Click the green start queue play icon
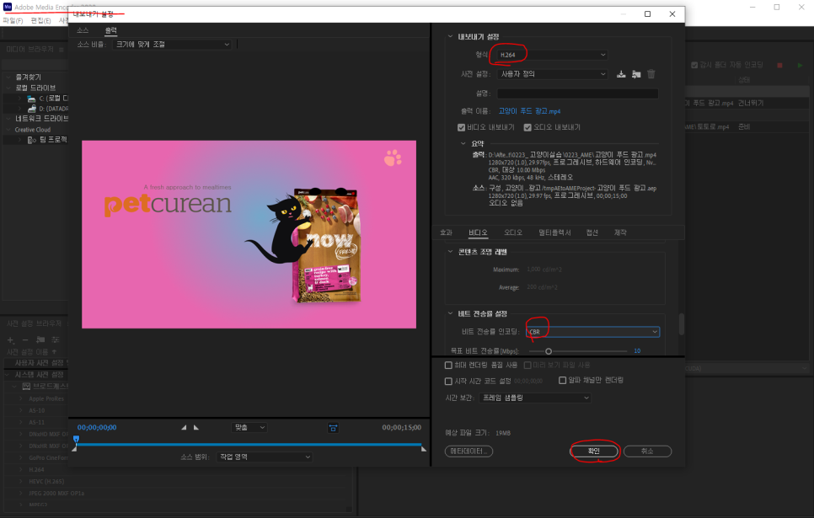 click(800, 66)
